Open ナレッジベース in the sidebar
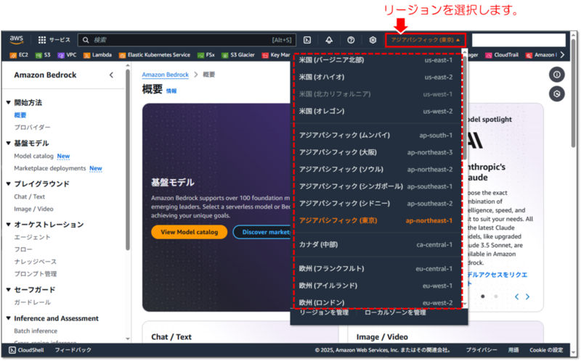581x361 pixels. (35, 262)
